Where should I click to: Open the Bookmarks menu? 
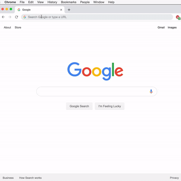(x=68, y=2)
